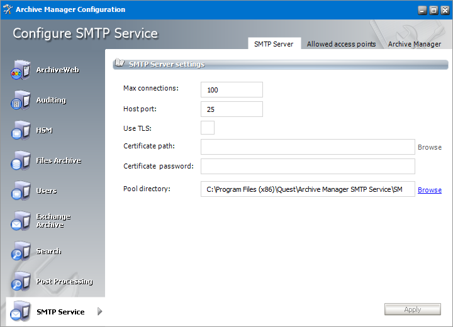453x327 pixels.
Task: Expand the SMTP Service arrow indicator
Action: [x=99, y=312]
